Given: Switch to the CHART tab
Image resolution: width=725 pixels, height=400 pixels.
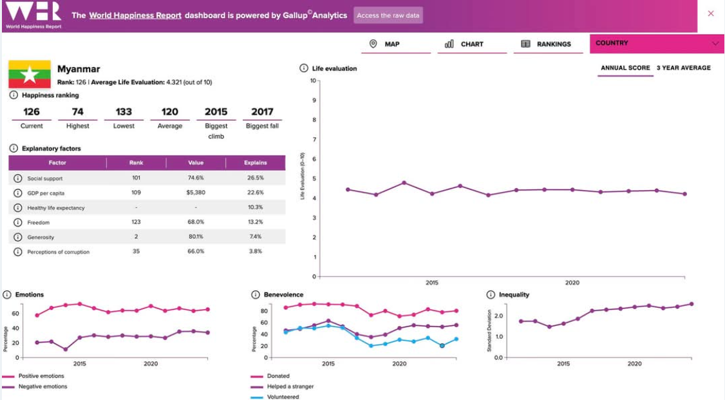Looking at the screenshot, I should pos(472,44).
